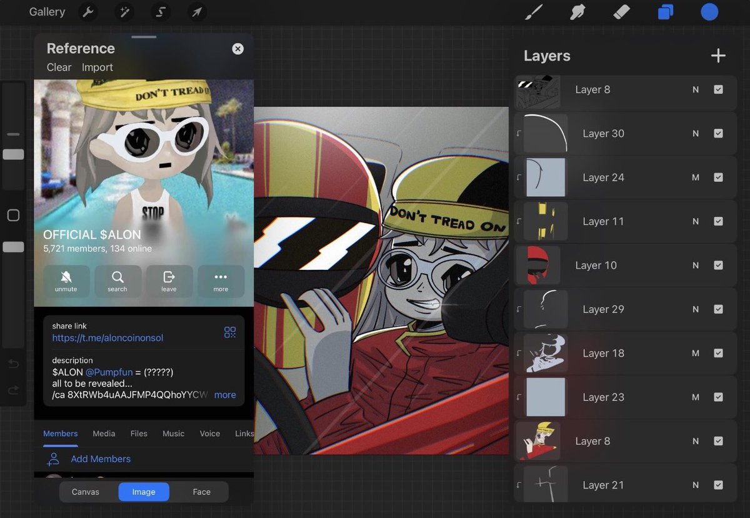This screenshot has height=518, width=750.
Task: Select the Selection S-shaped tool
Action: click(x=160, y=12)
